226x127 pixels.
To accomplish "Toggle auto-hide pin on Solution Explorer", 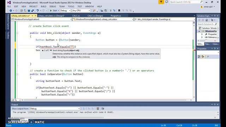I will (x=215, y=16).
